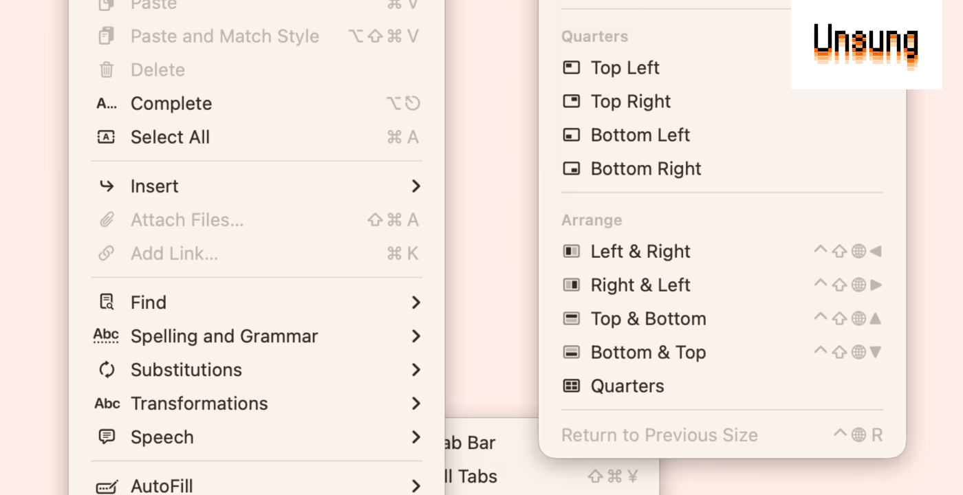Click the Top & Bottom arrange icon
This screenshot has height=495, width=963.
click(x=572, y=319)
